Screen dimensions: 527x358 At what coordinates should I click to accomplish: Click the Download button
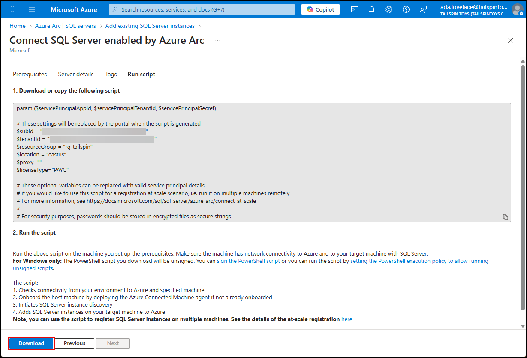(x=31, y=343)
